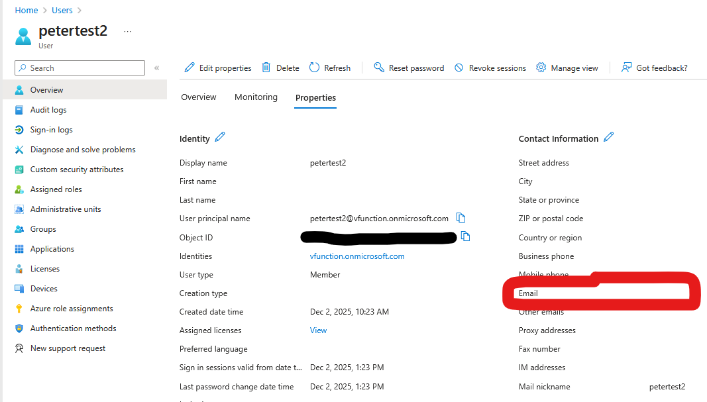Edit Contact Information via pencil icon

pyautogui.click(x=609, y=138)
